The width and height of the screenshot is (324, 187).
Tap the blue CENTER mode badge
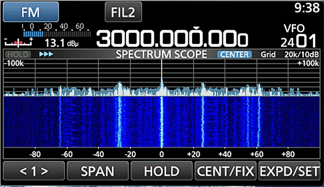pos(234,55)
